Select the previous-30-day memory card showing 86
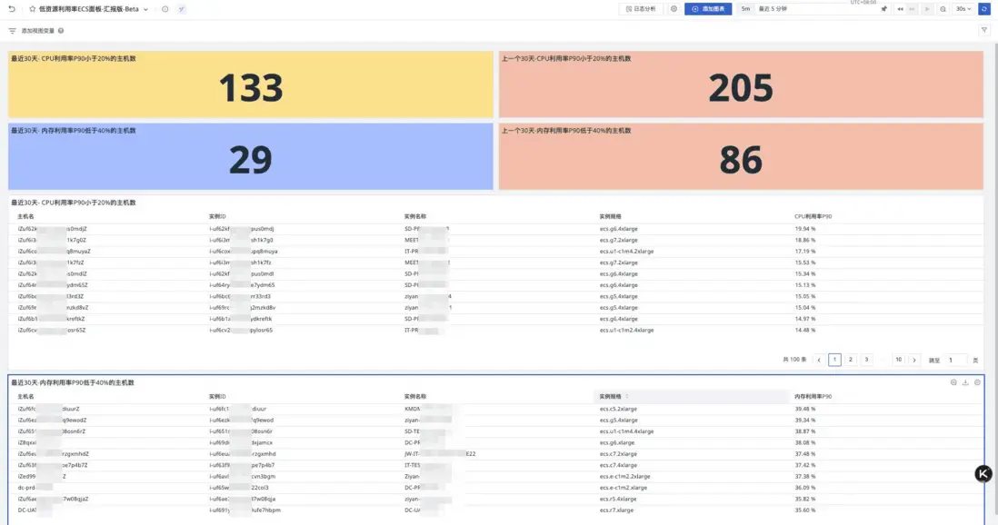This screenshot has width=998, height=525. tap(741, 156)
